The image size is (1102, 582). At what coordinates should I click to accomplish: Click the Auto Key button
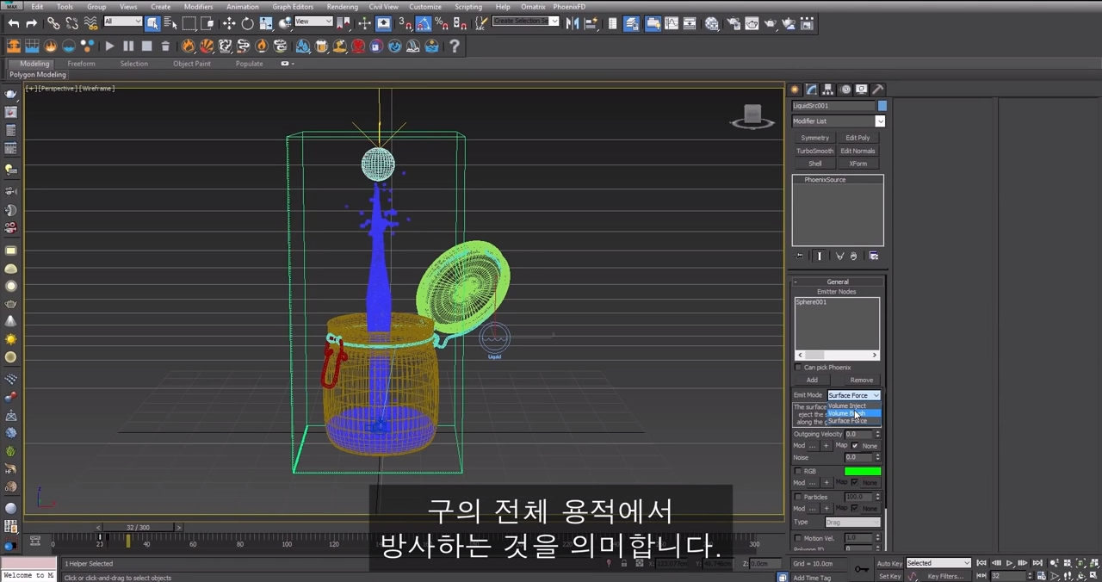pyautogui.click(x=889, y=563)
